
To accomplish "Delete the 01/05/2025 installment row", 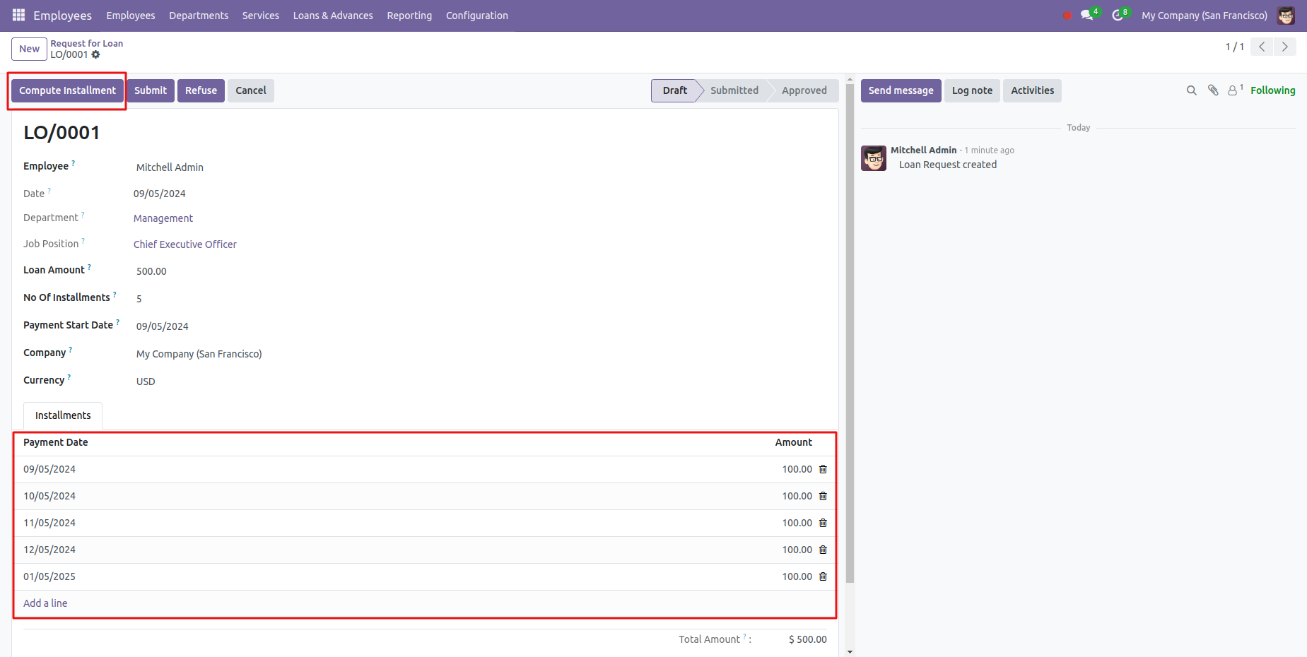I will (x=823, y=576).
